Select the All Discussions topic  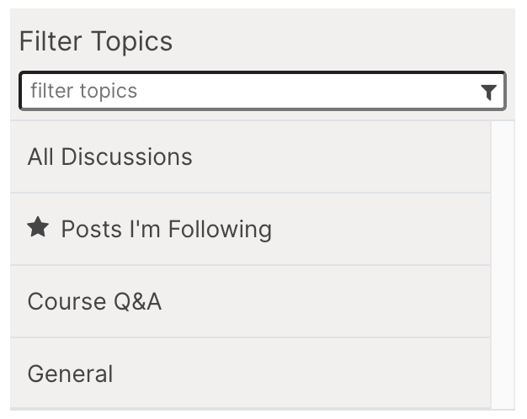(109, 156)
